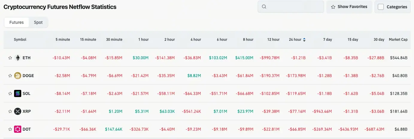This screenshot has height=139, width=414.
Task: Sort by the 30 day column header
Action: (379, 40)
